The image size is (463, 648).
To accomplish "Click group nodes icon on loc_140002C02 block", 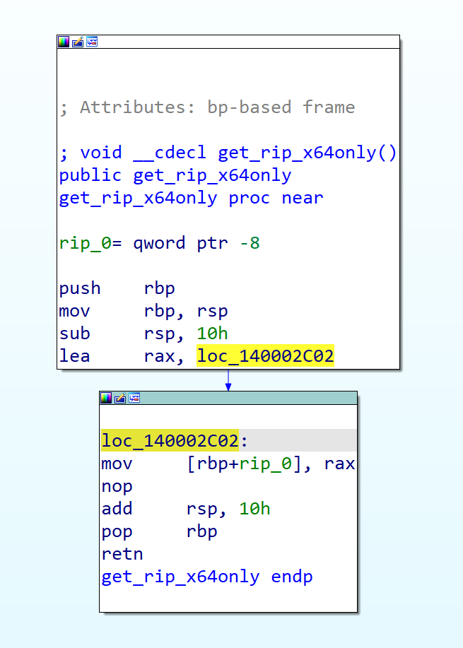I will (134, 398).
